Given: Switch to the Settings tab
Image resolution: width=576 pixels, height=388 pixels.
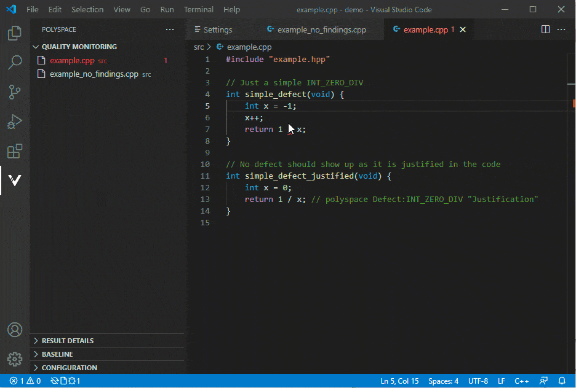Looking at the screenshot, I should click(x=217, y=29).
